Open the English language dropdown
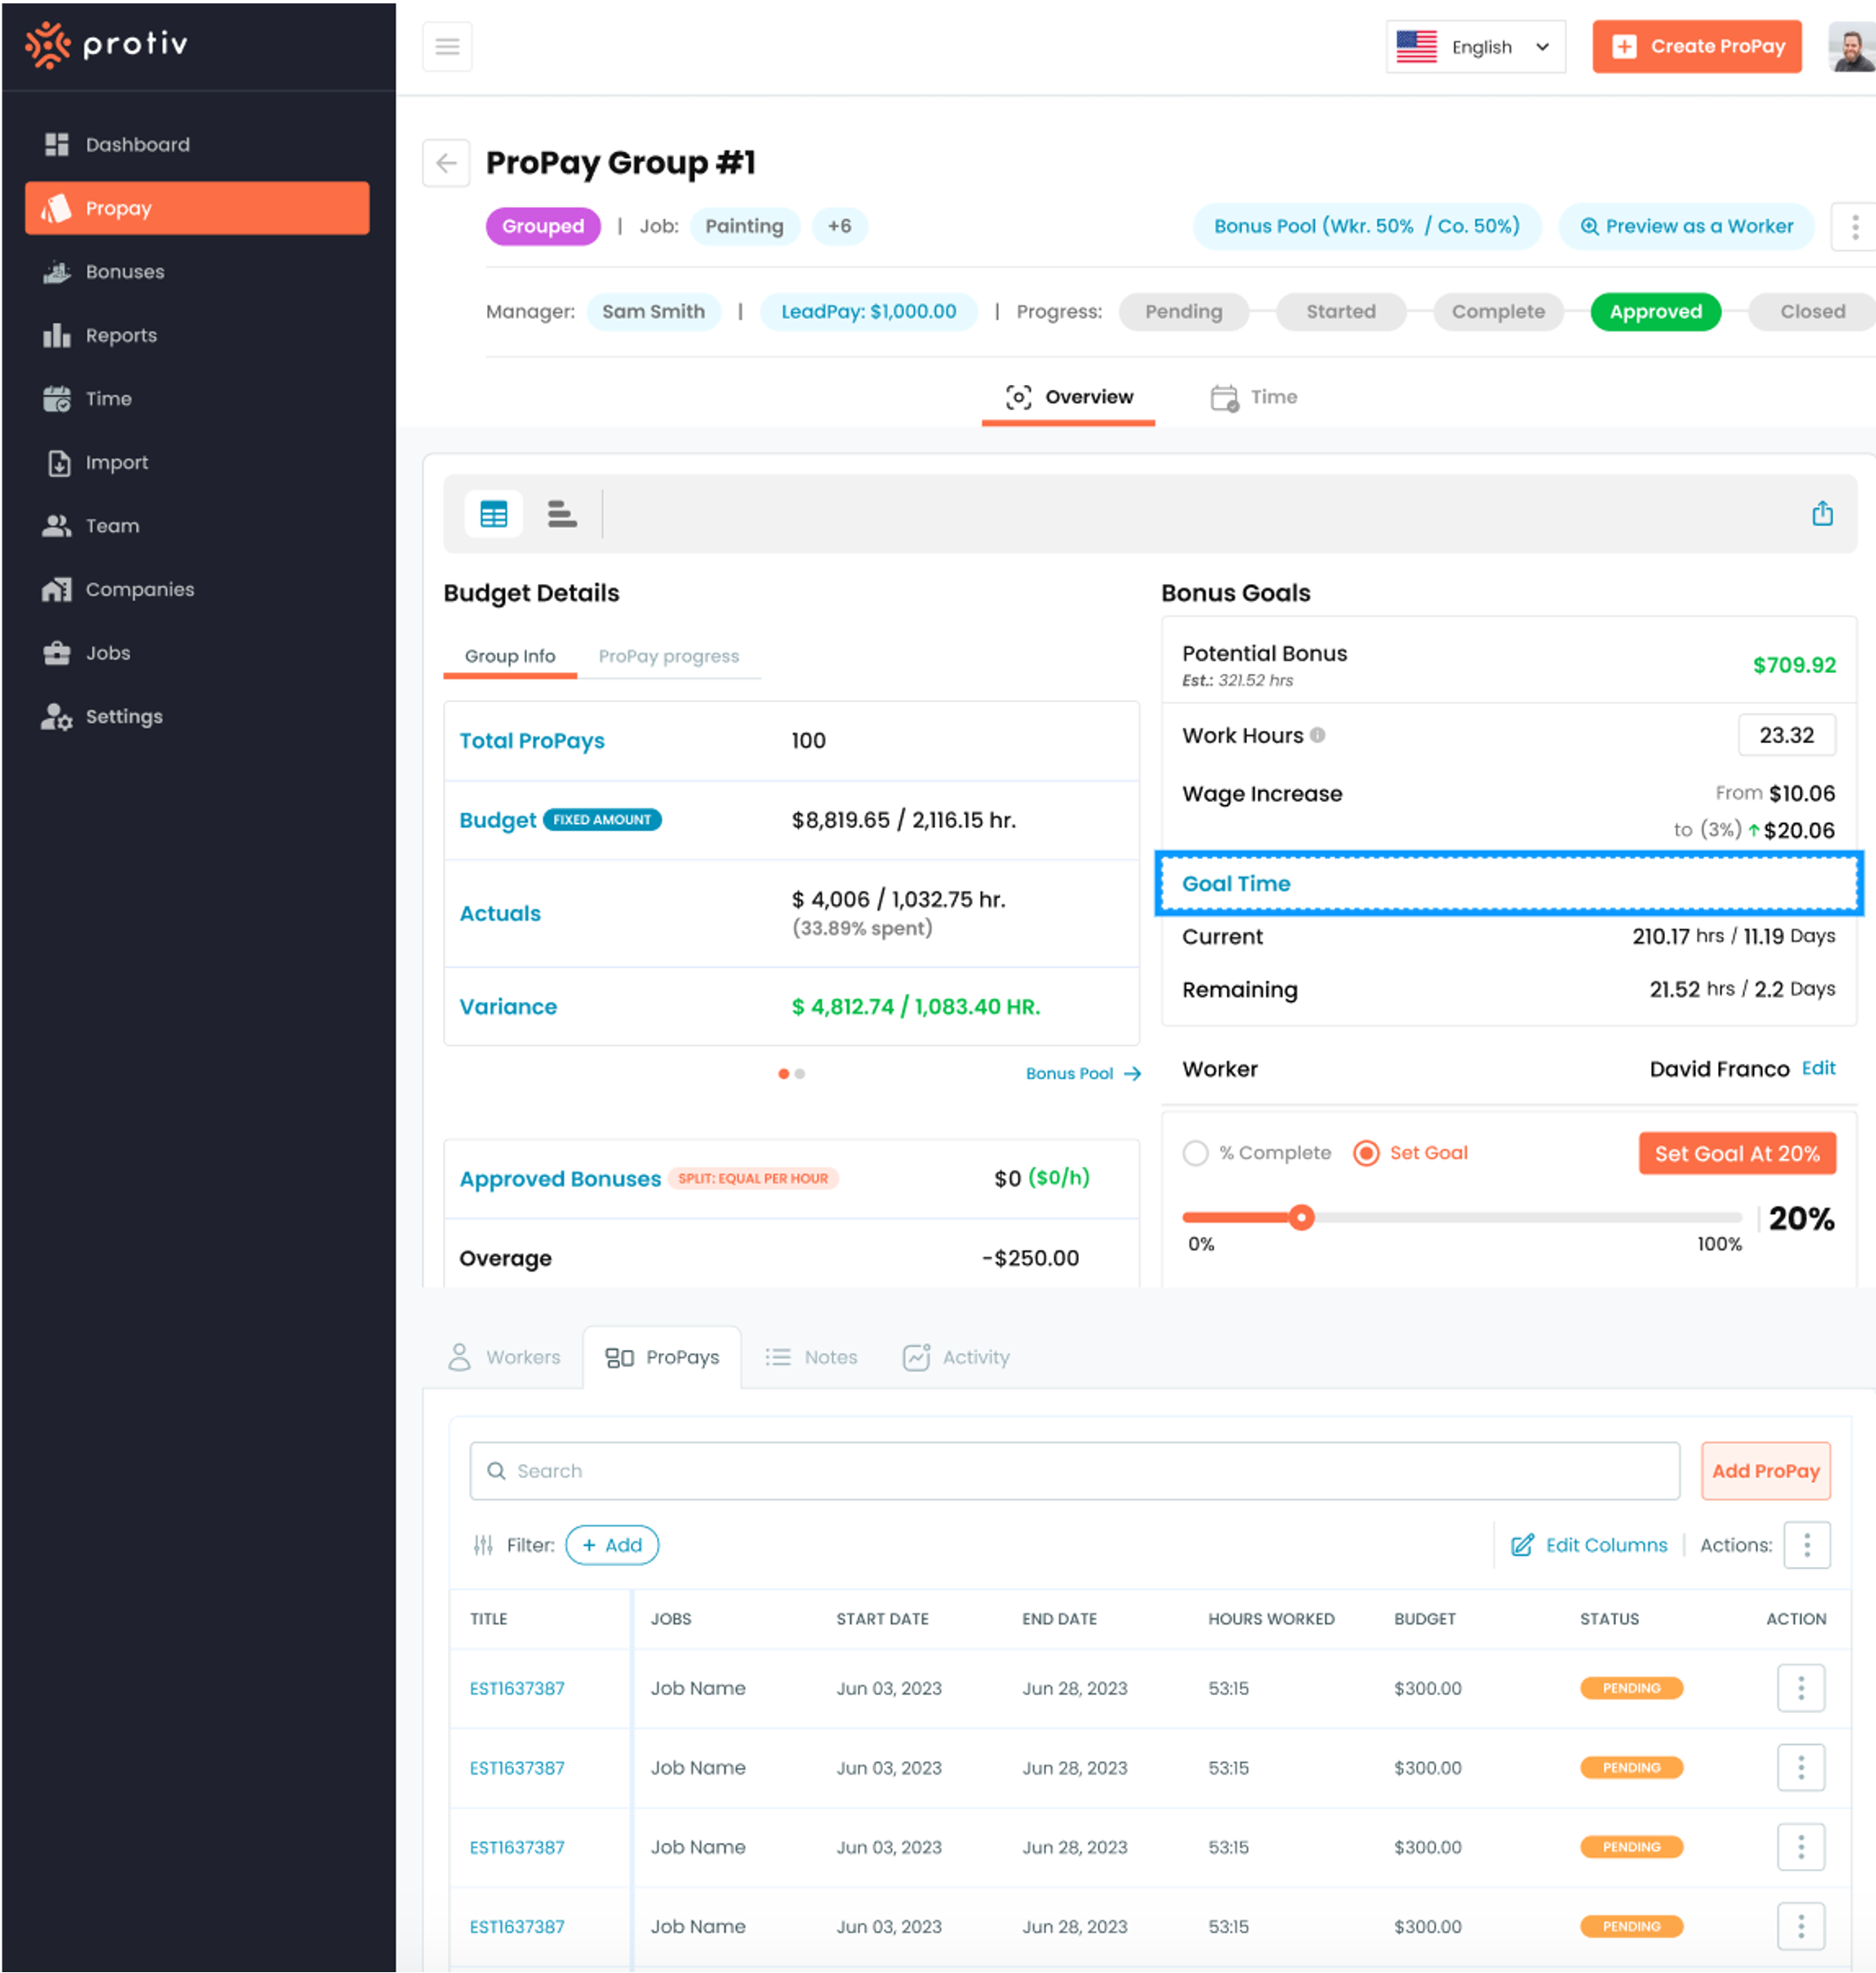The width and height of the screenshot is (1876, 1973). point(1475,47)
